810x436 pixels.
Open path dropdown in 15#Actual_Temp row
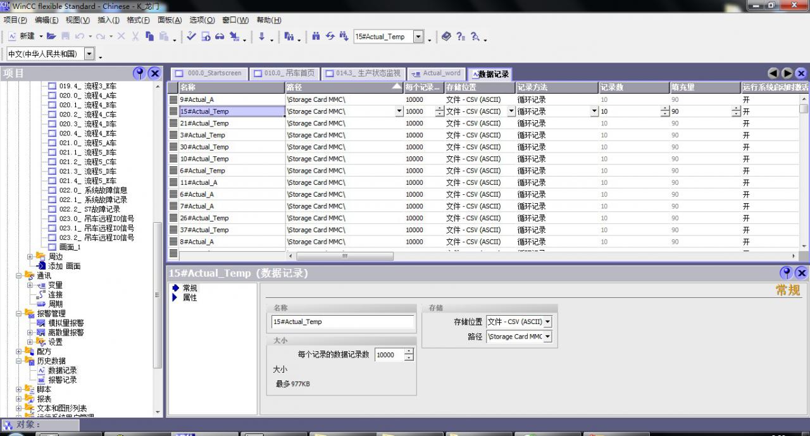click(399, 111)
